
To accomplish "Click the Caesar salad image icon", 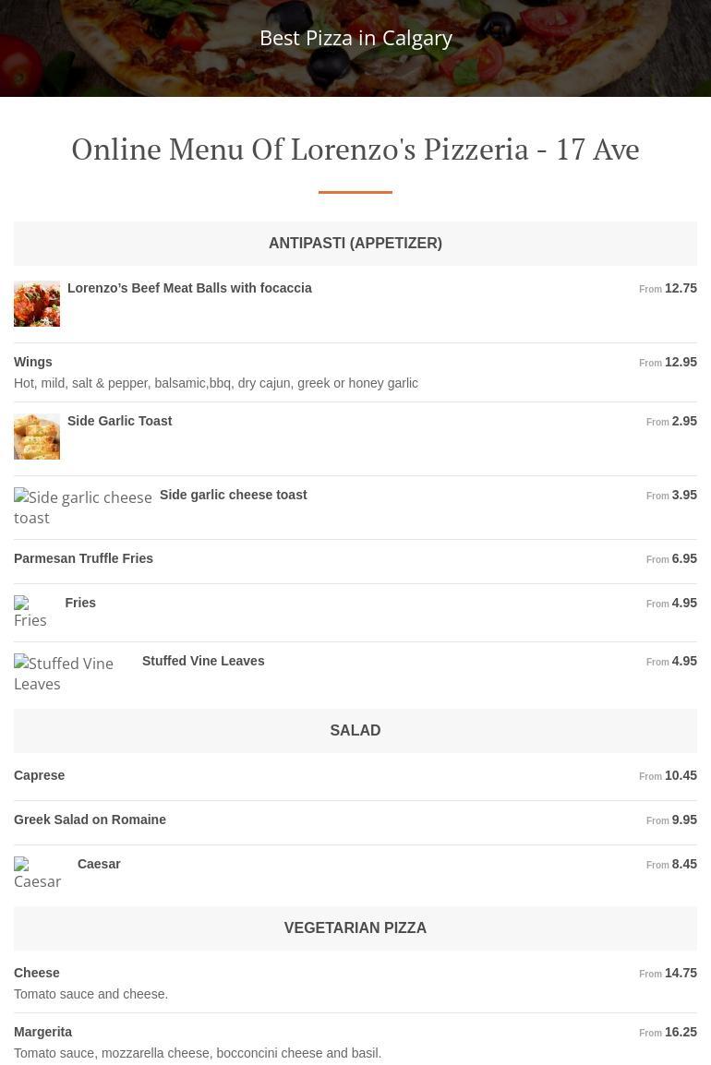I will (38, 873).
